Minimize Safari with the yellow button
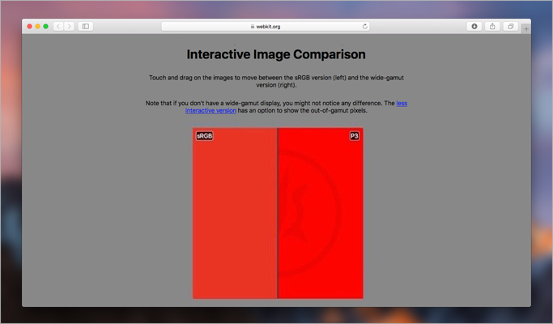Viewport: 553px width, 324px height. (x=38, y=27)
